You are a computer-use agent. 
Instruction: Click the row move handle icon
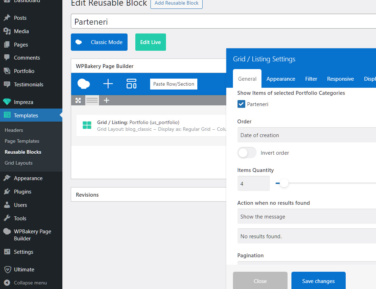pos(78,100)
